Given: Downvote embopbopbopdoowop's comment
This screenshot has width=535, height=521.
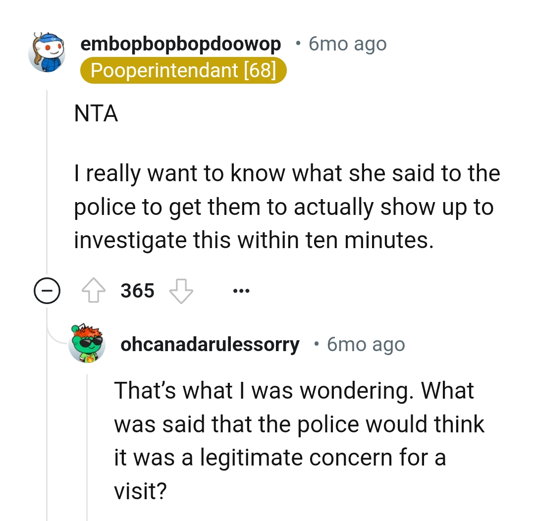Looking at the screenshot, I should (x=182, y=292).
